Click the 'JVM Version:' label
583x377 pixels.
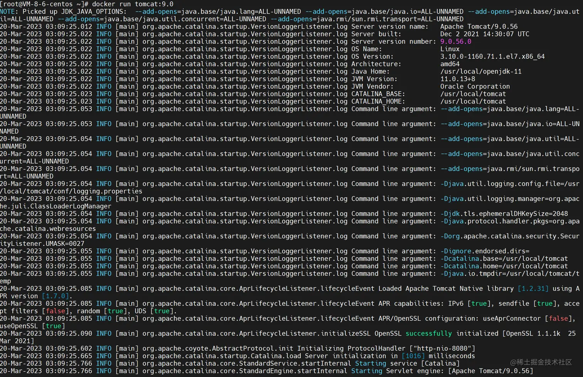[x=374, y=79]
